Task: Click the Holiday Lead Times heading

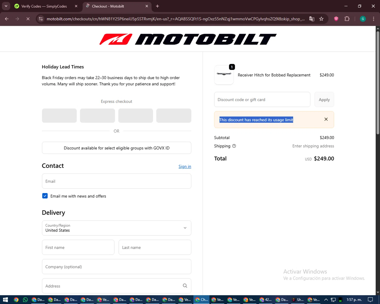Action: 63,67
